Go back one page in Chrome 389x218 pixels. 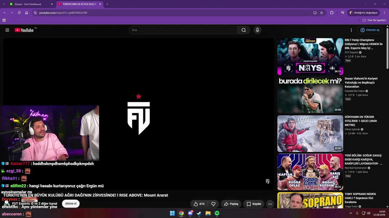click(x=5, y=13)
